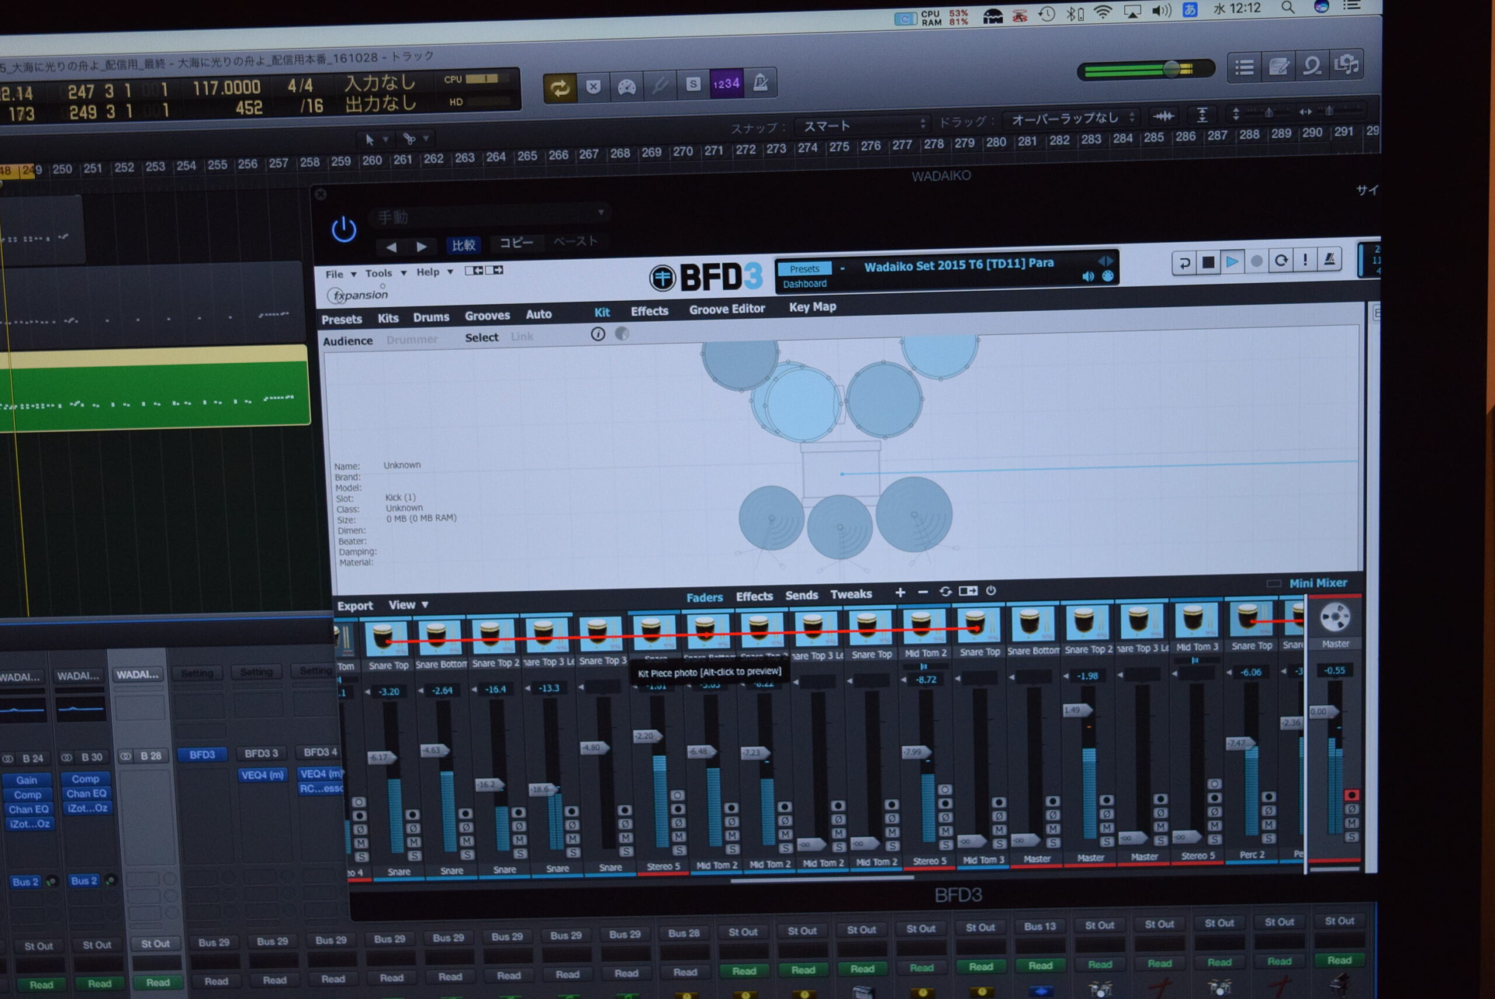Open BFD3 Help menu
Viewport: 1495px width, 999px height.
point(434,271)
